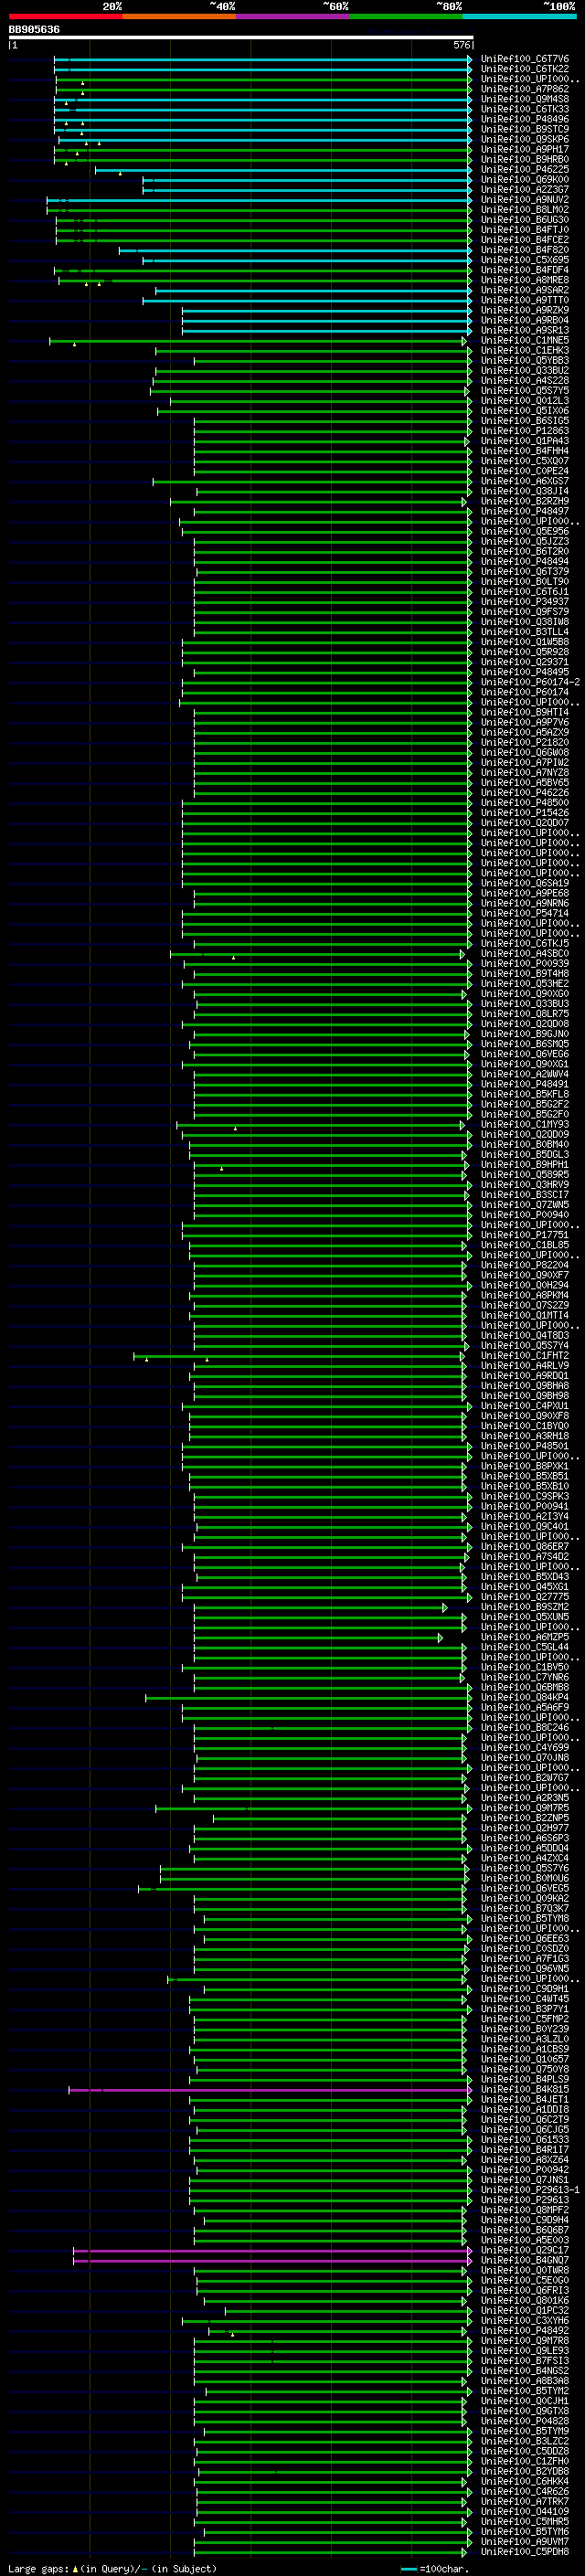Click hit label UniRef100_P00939
585x2576 pixels.
click(525, 963)
